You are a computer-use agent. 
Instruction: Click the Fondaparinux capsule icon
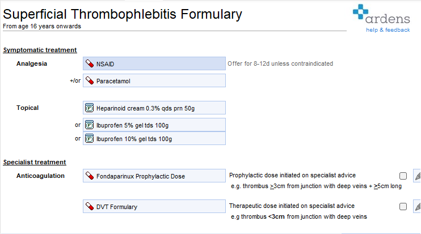[x=89, y=176]
